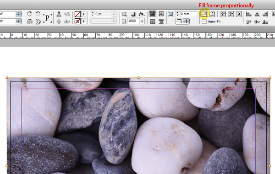Click the Fit Frame to Content icon
275x174 pixels.
[x=231, y=14]
